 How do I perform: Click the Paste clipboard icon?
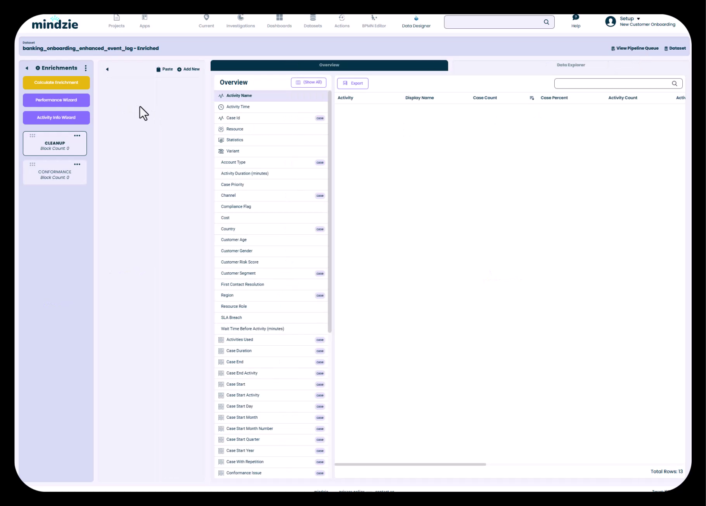[x=158, y=69]
